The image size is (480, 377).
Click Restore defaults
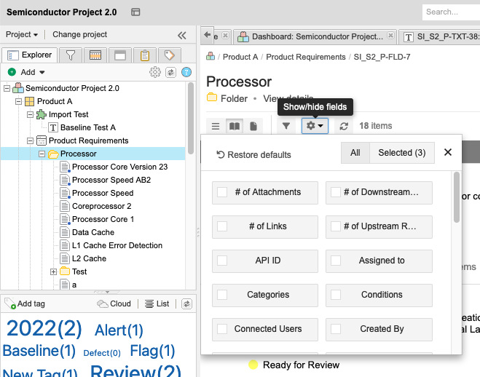tap(253, 155)
